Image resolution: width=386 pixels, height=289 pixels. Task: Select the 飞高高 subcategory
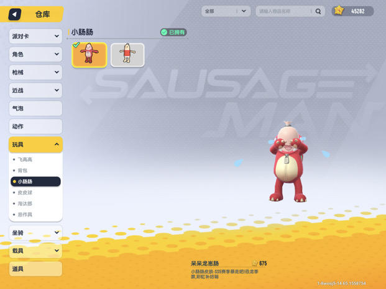25,159
